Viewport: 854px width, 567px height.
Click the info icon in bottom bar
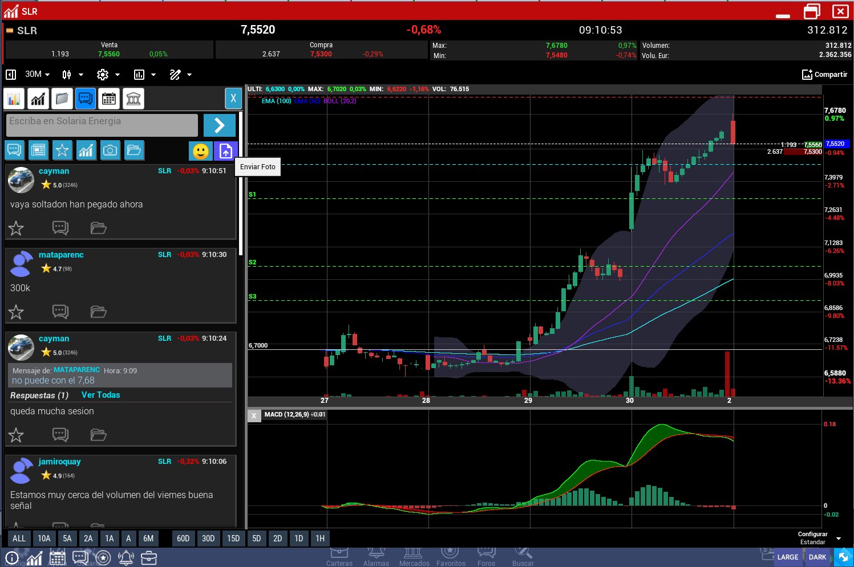click(x=11, y=558)
